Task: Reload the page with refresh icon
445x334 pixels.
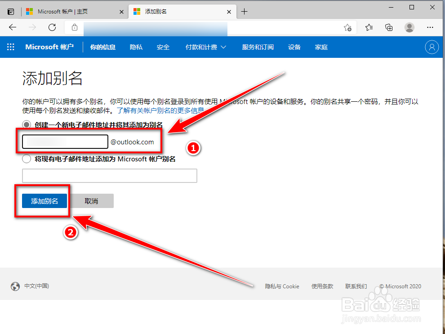Action: pos(52,27)
